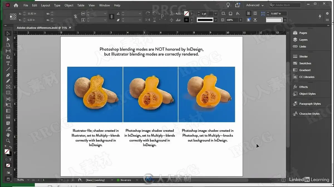Image resolution: width=334 pixels, height=187 pixels.
Task: Open the Layout menu
Action: click(x=46, y=5)
